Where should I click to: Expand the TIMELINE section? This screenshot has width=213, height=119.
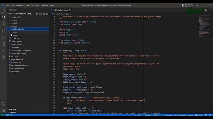point(28,112)
